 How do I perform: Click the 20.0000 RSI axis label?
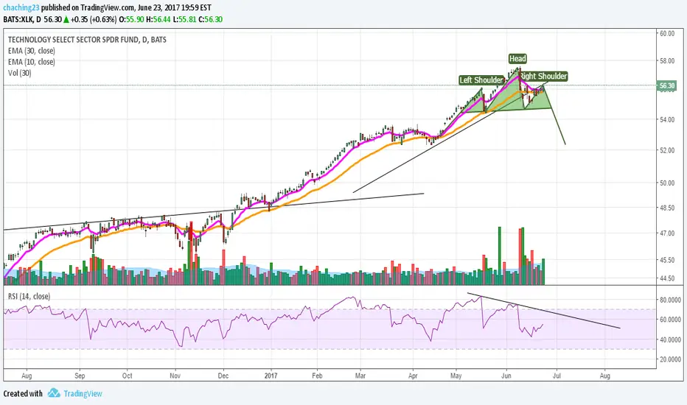tap(670, 359)
